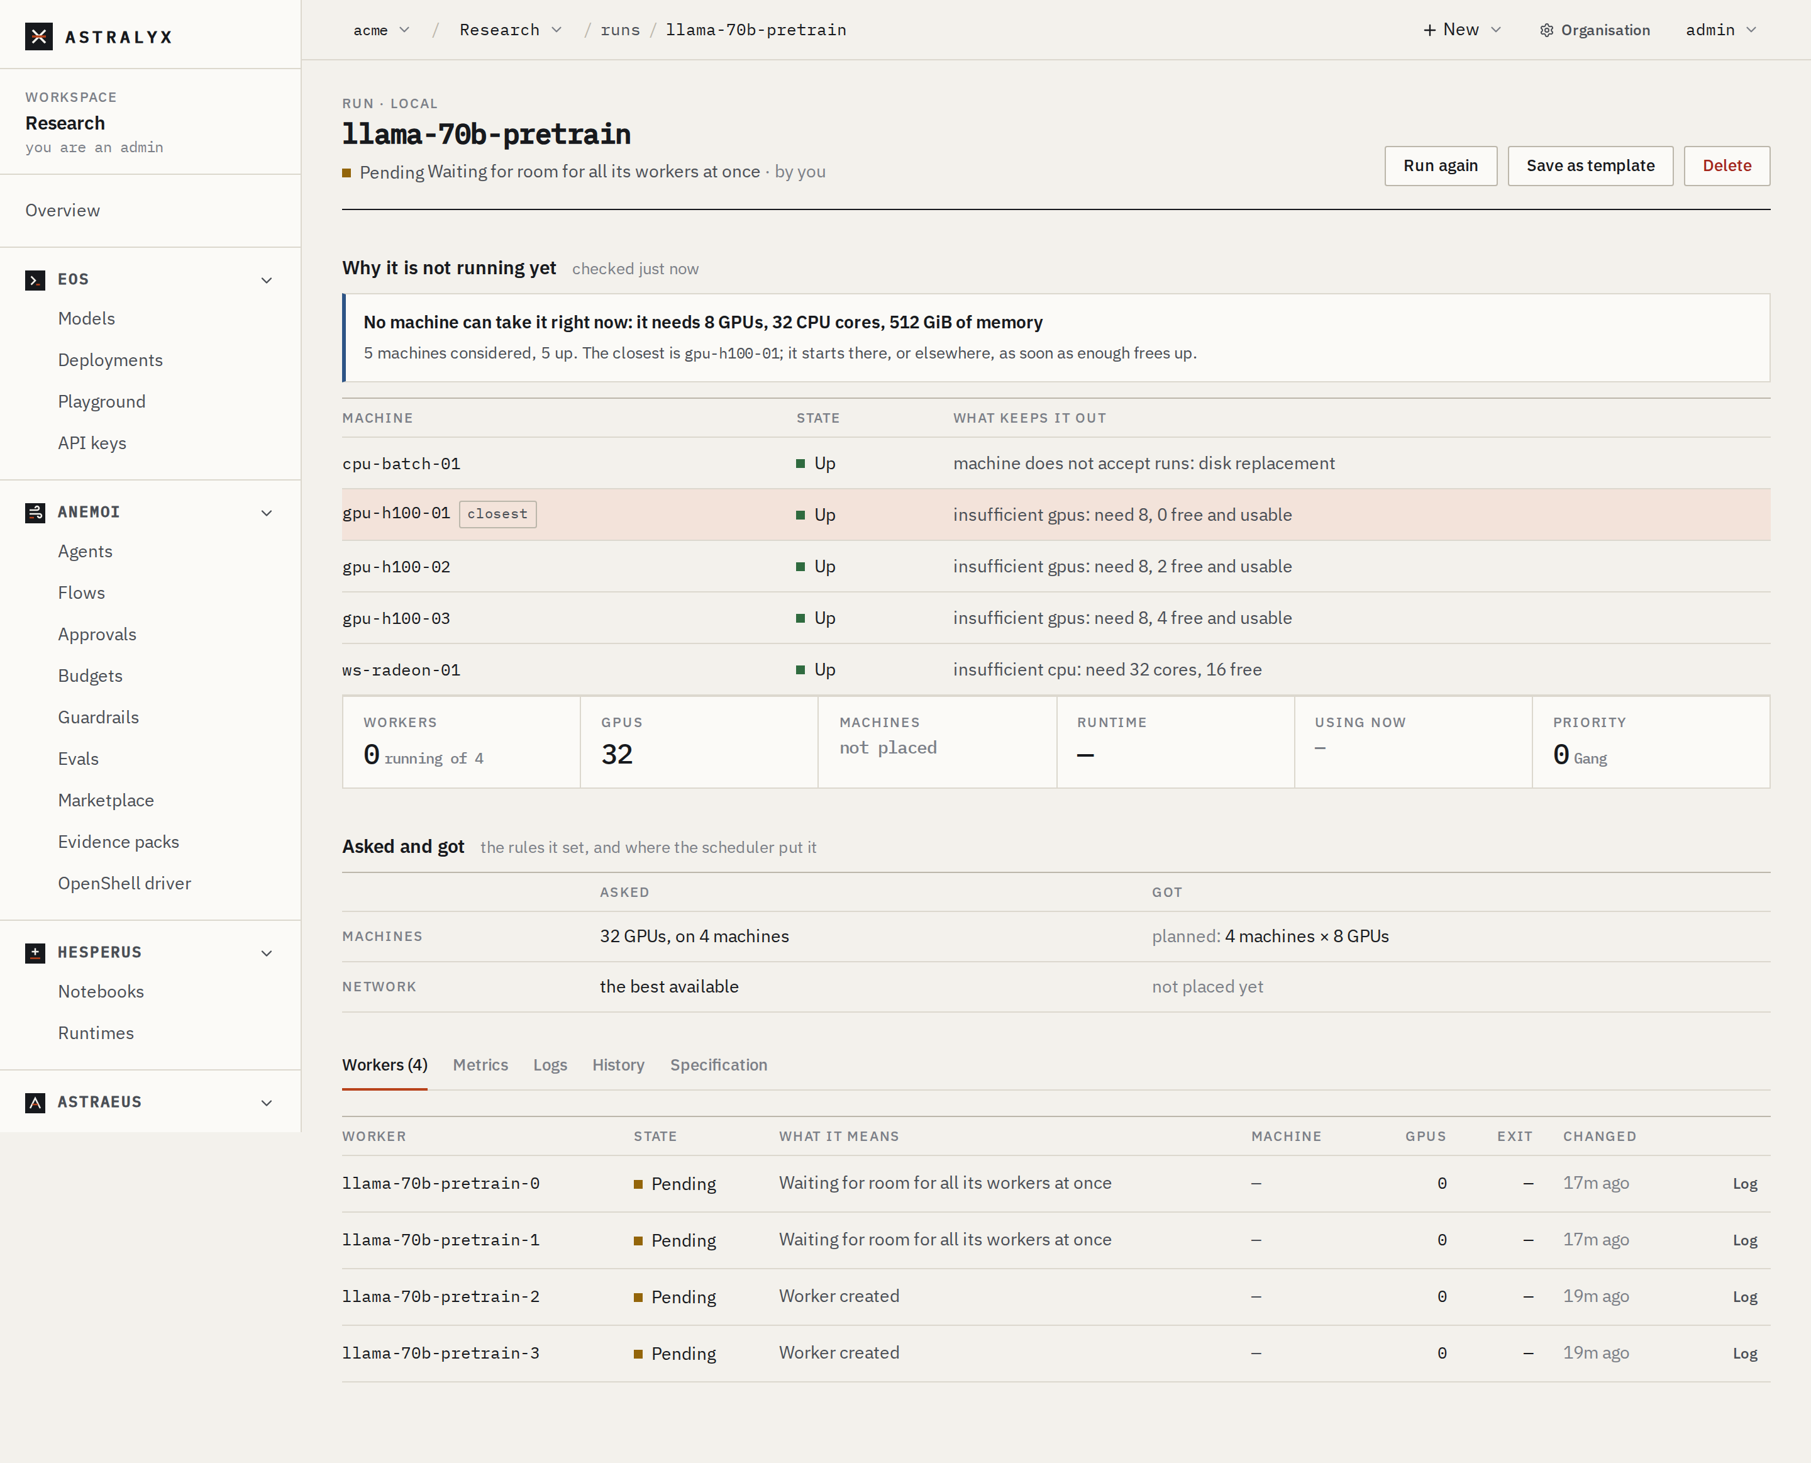Switch to the Specification tab

click(x=719, y=1065)
